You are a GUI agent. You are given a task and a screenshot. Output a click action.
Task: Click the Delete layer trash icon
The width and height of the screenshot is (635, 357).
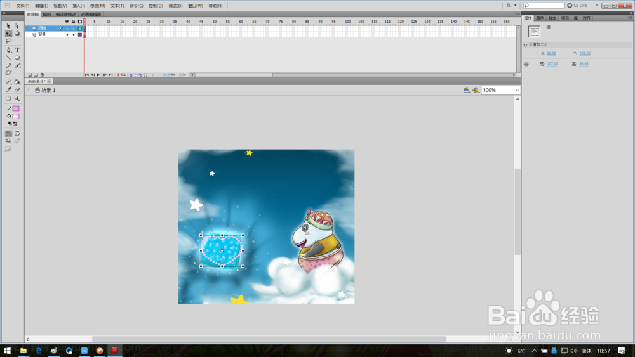[42, 75]
